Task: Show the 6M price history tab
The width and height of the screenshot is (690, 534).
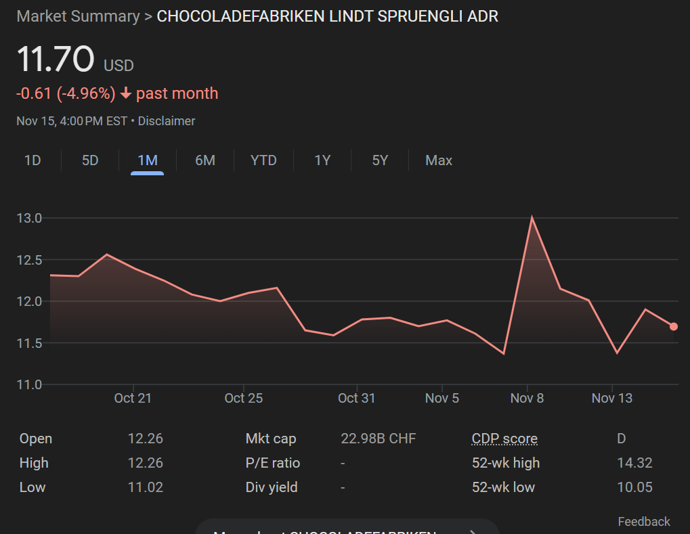Action: pyautogui.click(x=204, y=160)
